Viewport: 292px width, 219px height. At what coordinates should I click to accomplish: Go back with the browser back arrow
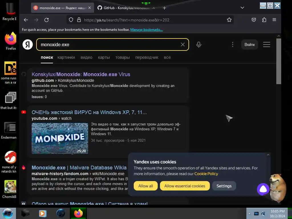[x=26, y=20]
